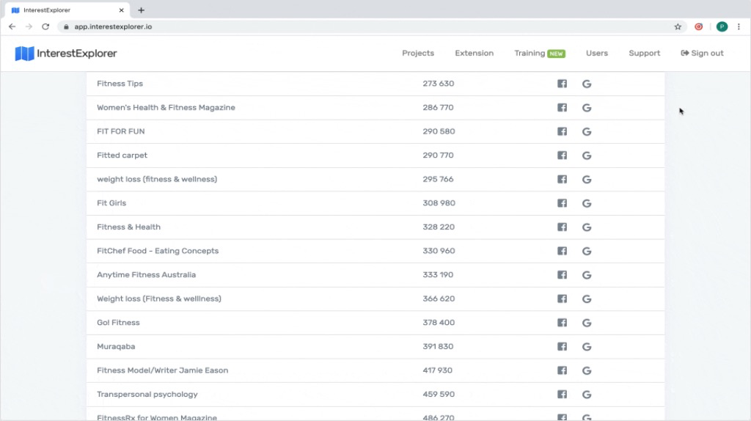Select the Go! Fitness interest name

[118, 322]
